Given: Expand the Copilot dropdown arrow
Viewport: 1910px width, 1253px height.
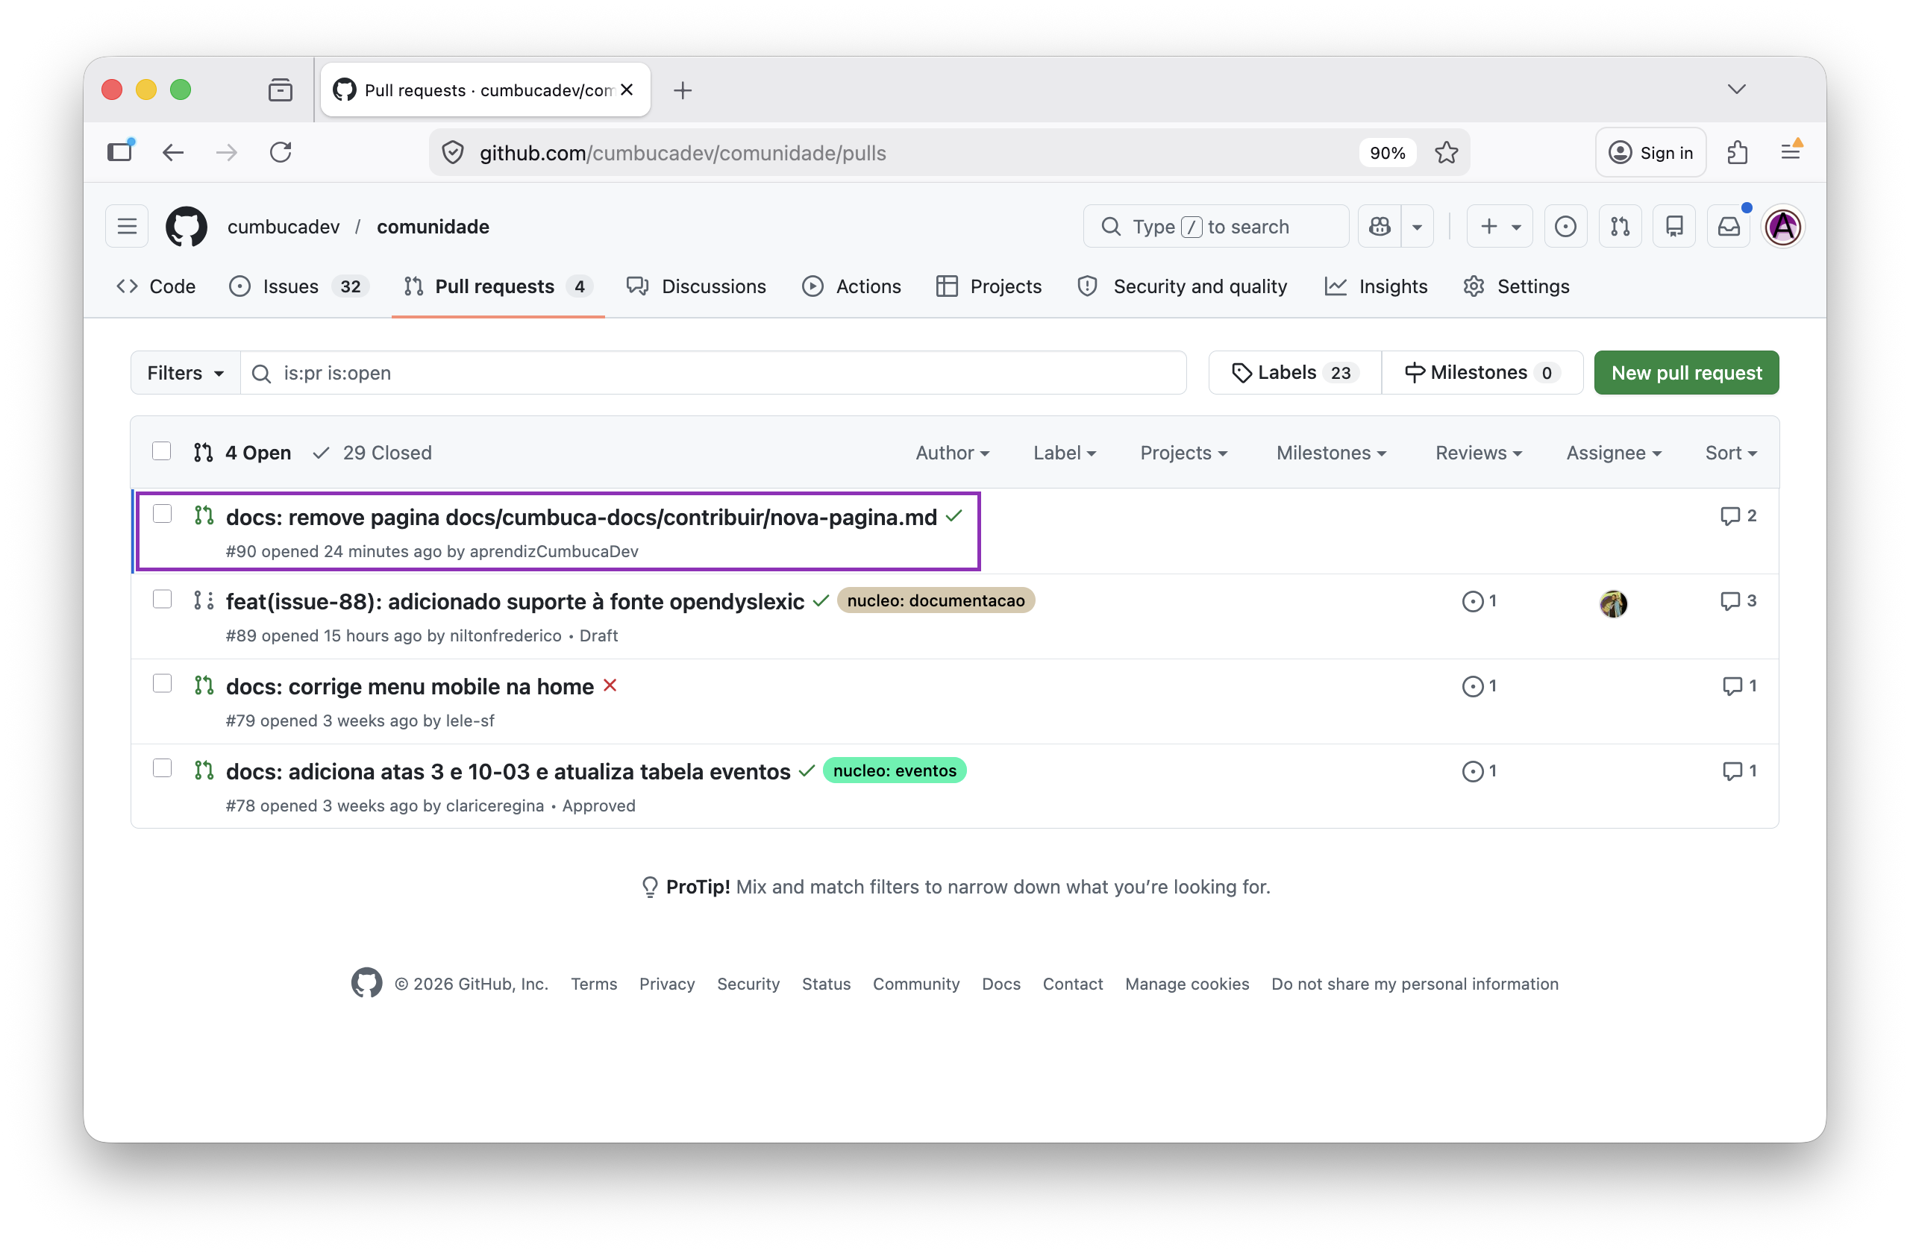Looking at the screenshot, I should tap(1418, 227).
